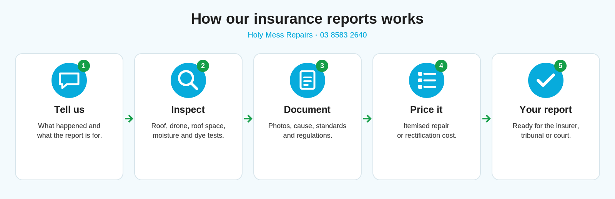615x199 pixels.
Task: Click the heading 'How our insurance reports works'
Action: coord(307,19)
